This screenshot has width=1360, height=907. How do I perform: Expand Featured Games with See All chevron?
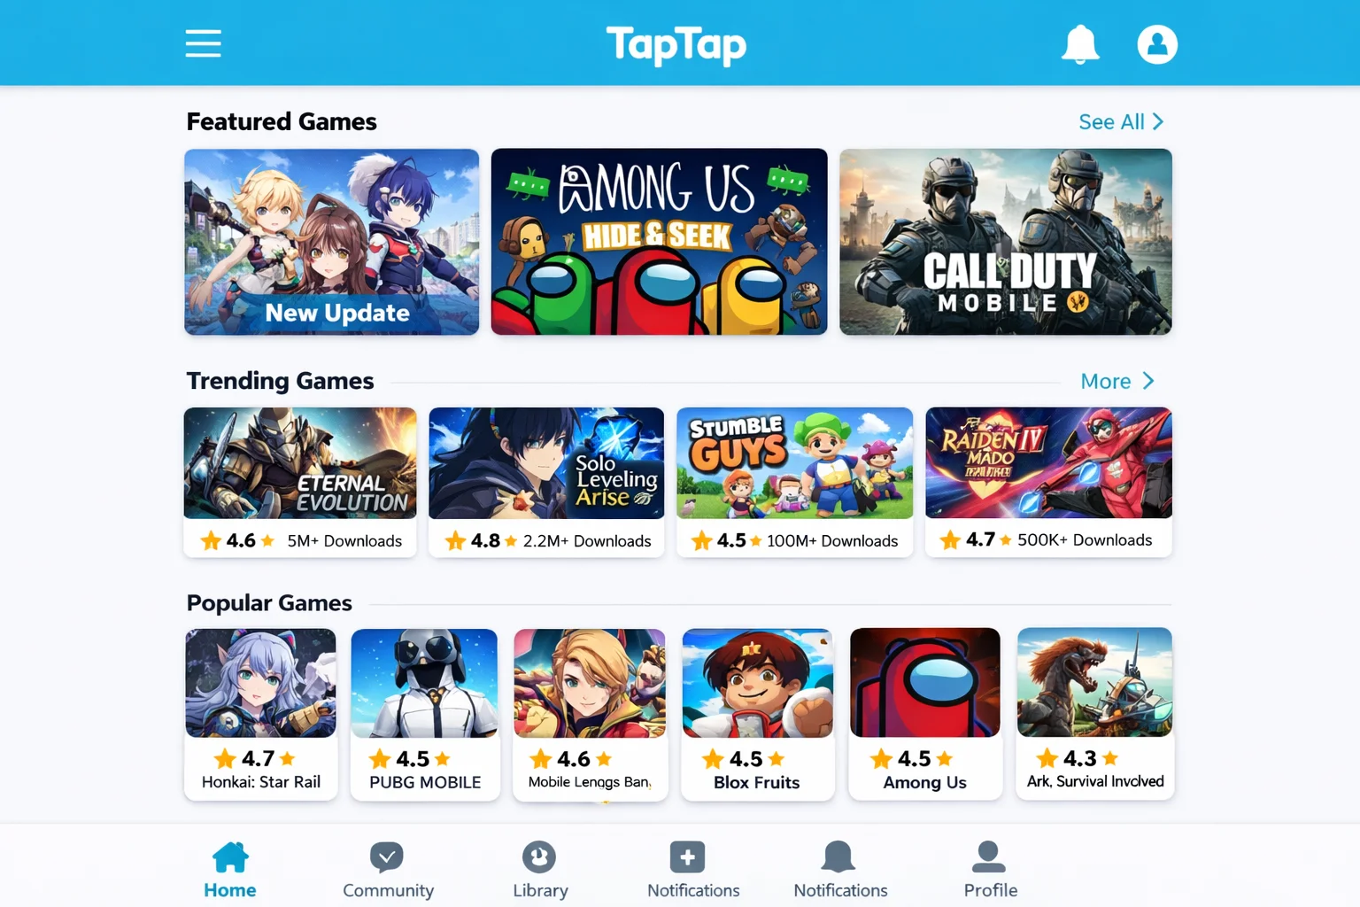coord(1121,122)
